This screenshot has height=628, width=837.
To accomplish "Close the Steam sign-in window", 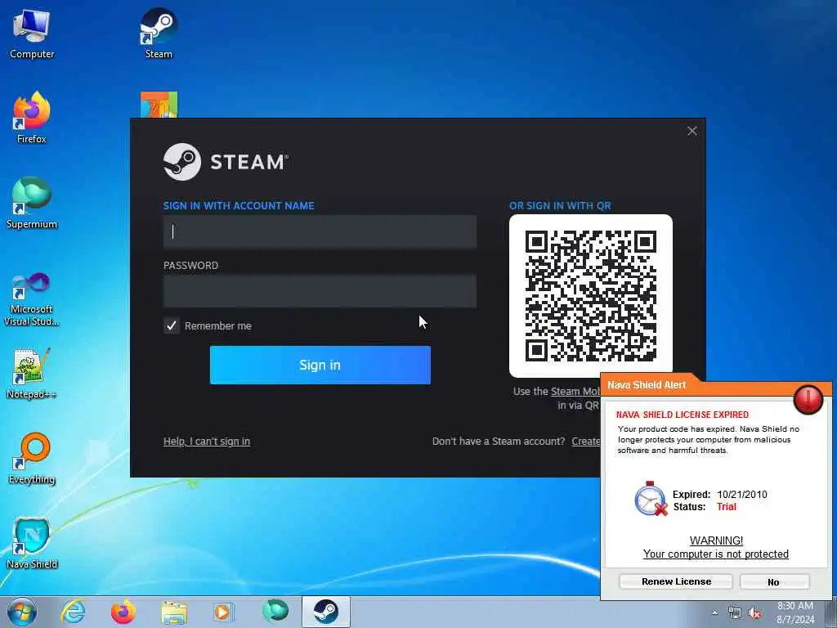I will [x=692, y=132].
